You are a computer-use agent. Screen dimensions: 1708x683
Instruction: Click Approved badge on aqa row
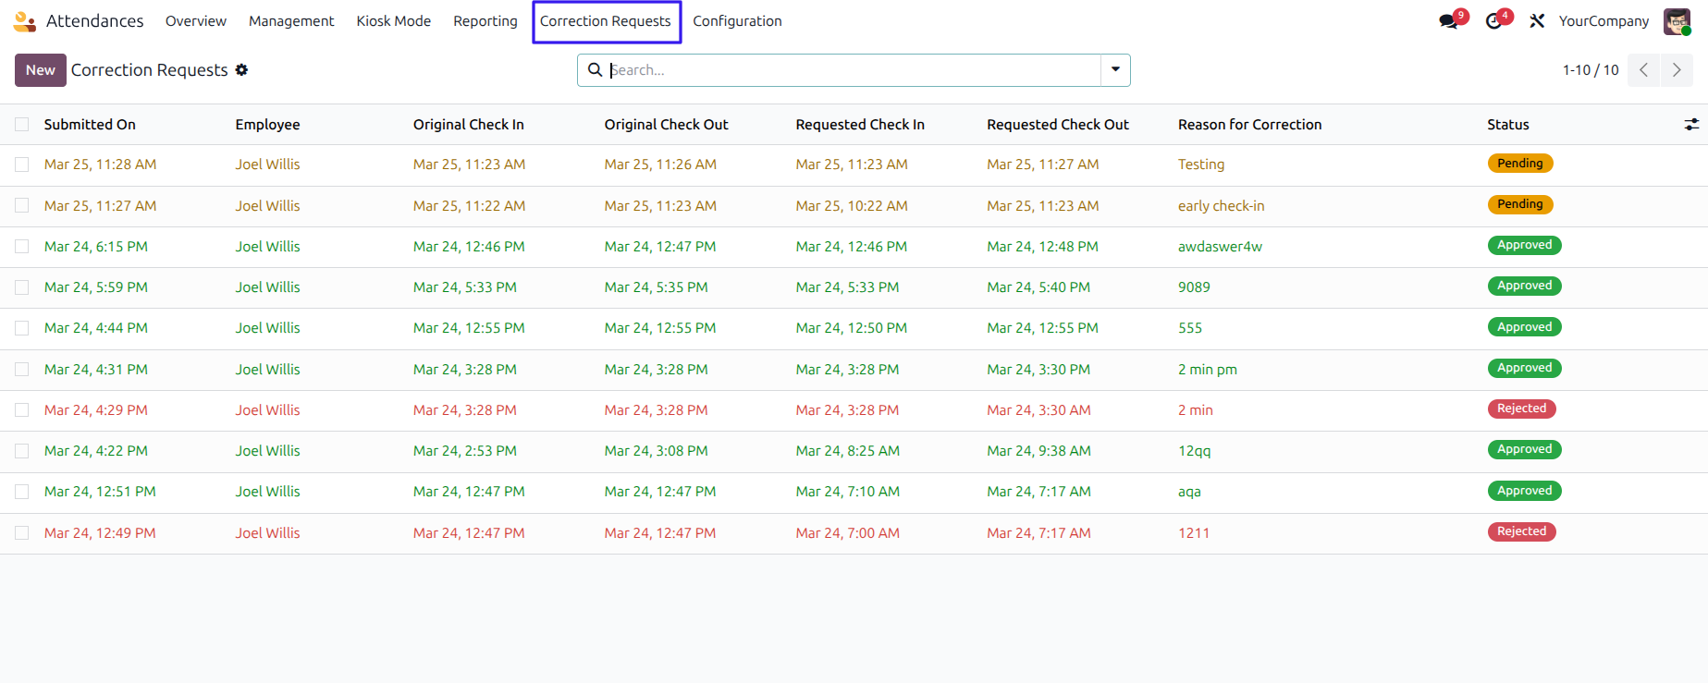(x=1524, y=491)
